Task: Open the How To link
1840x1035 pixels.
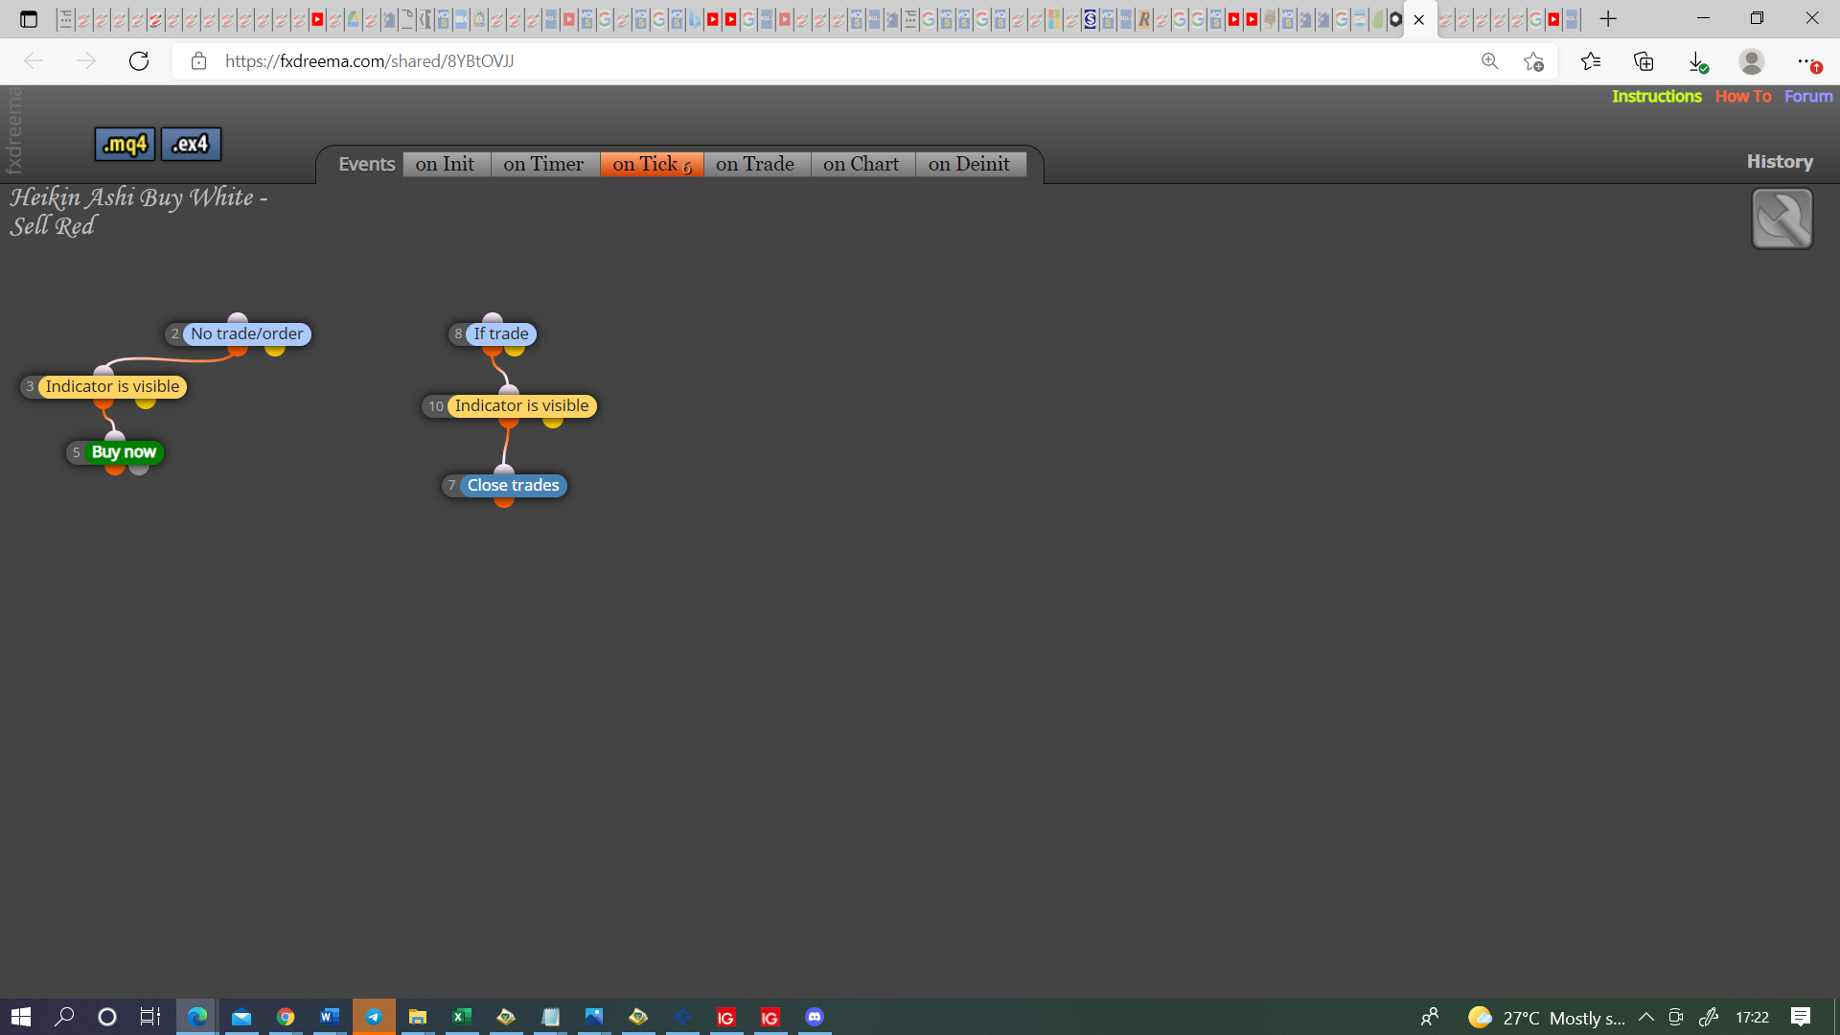Action: point(1743,96)
